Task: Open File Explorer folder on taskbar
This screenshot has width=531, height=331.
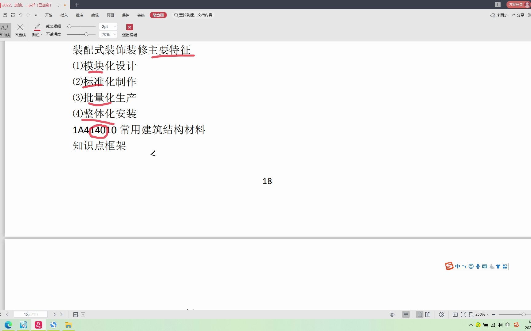Action: pyautogui.click(x=68, y=325)
